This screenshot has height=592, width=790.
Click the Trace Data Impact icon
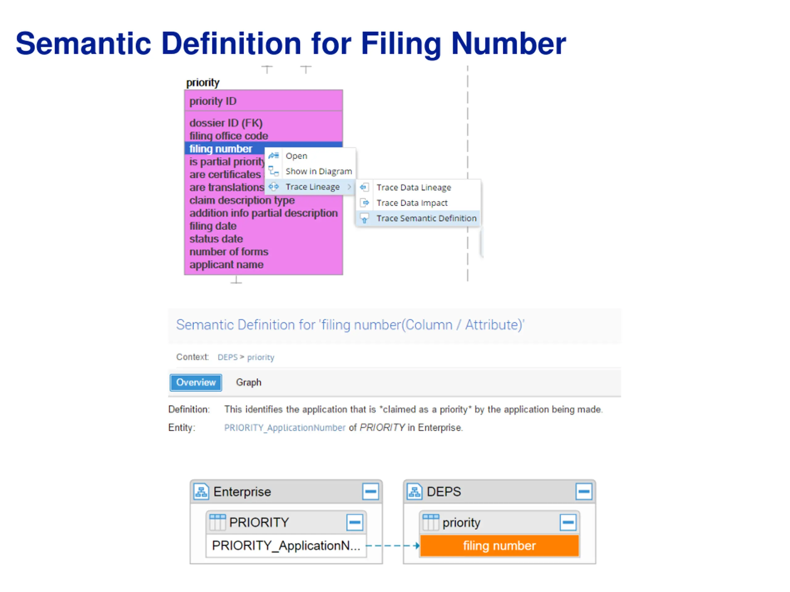tap(364, 203)
